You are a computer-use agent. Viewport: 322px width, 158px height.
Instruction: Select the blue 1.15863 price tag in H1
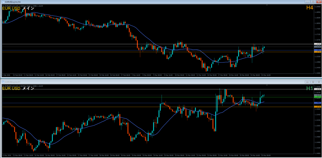[318, 103]
